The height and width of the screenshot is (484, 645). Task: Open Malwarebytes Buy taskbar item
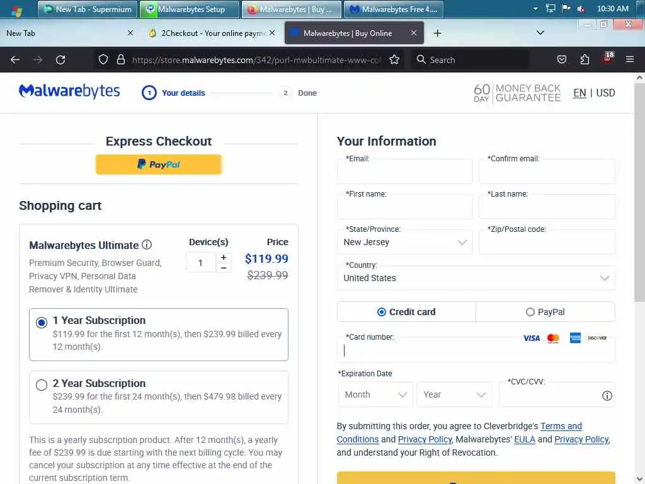292,9
